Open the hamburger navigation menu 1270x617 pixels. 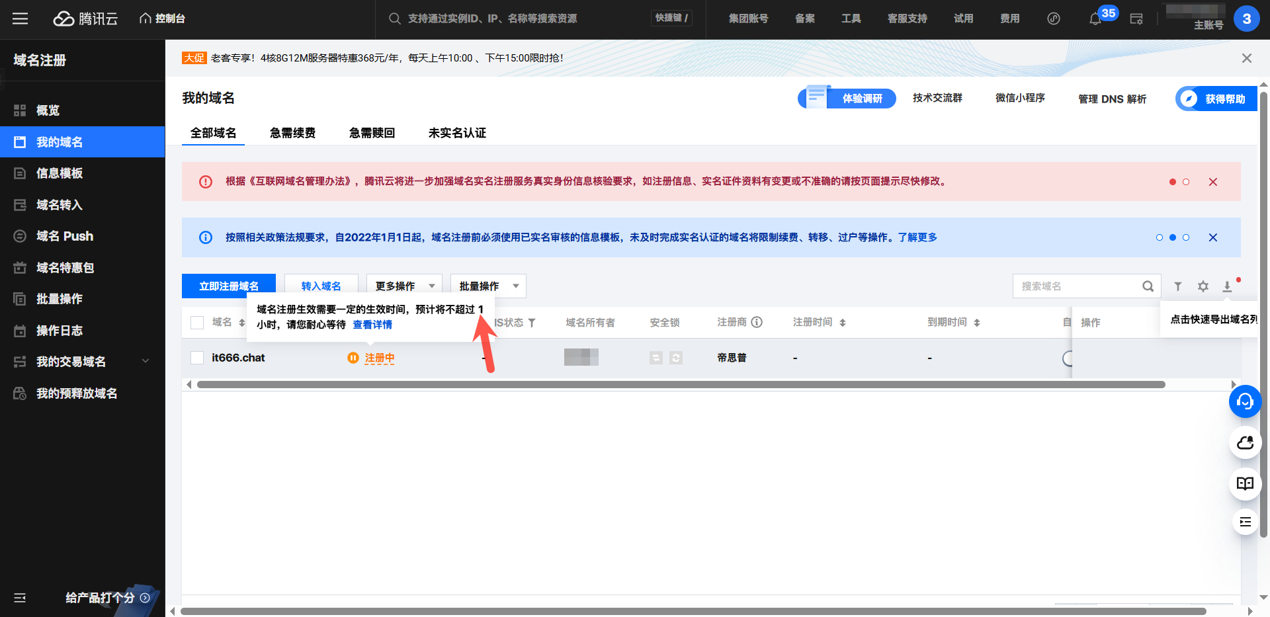(x=21, y=19)
